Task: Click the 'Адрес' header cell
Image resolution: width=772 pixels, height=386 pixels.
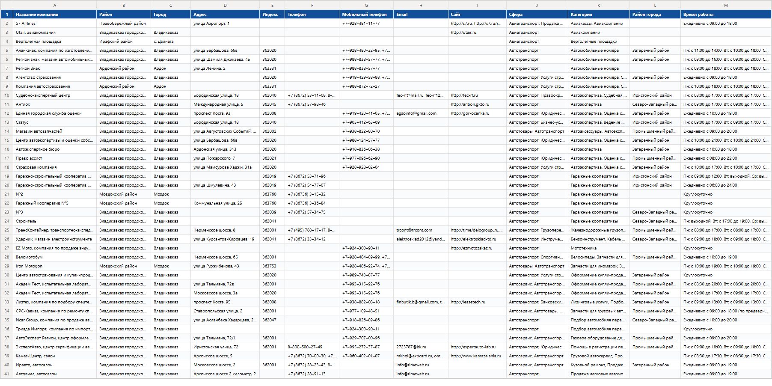Action: [225, 15]
